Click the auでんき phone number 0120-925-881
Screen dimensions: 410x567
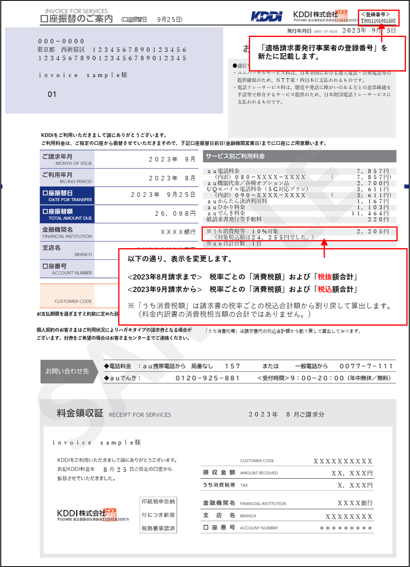point(207,378)
